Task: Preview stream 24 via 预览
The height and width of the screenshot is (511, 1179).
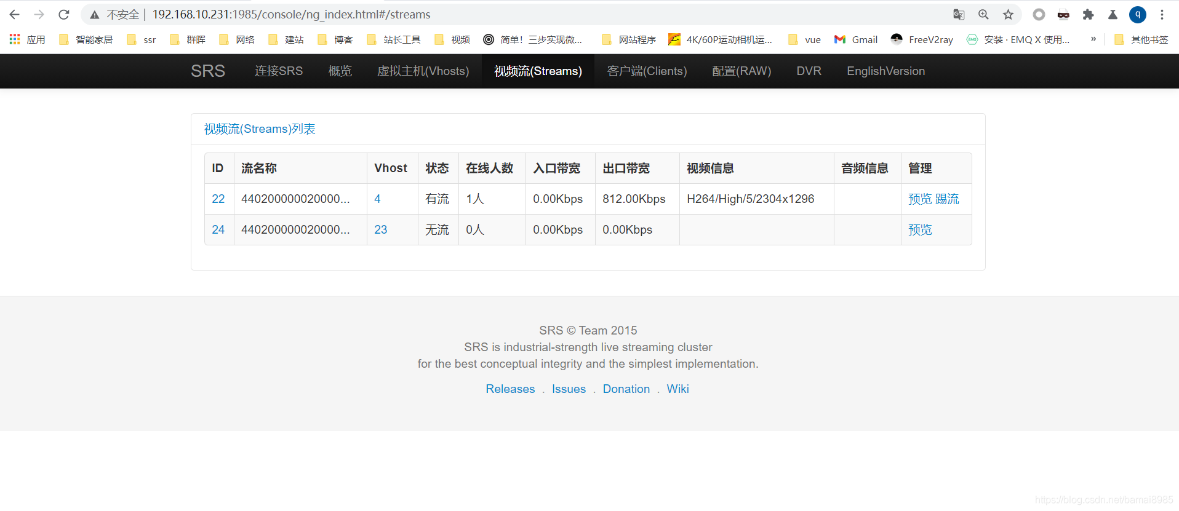Action: point(920,229)
